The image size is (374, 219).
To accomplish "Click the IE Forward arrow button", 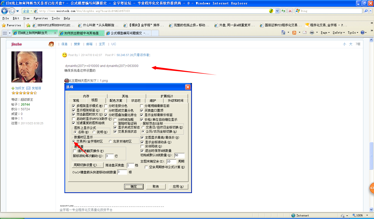I will click(x=12, y=11).
